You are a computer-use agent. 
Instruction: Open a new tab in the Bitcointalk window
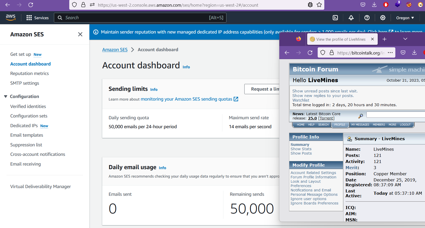[384, 39]
